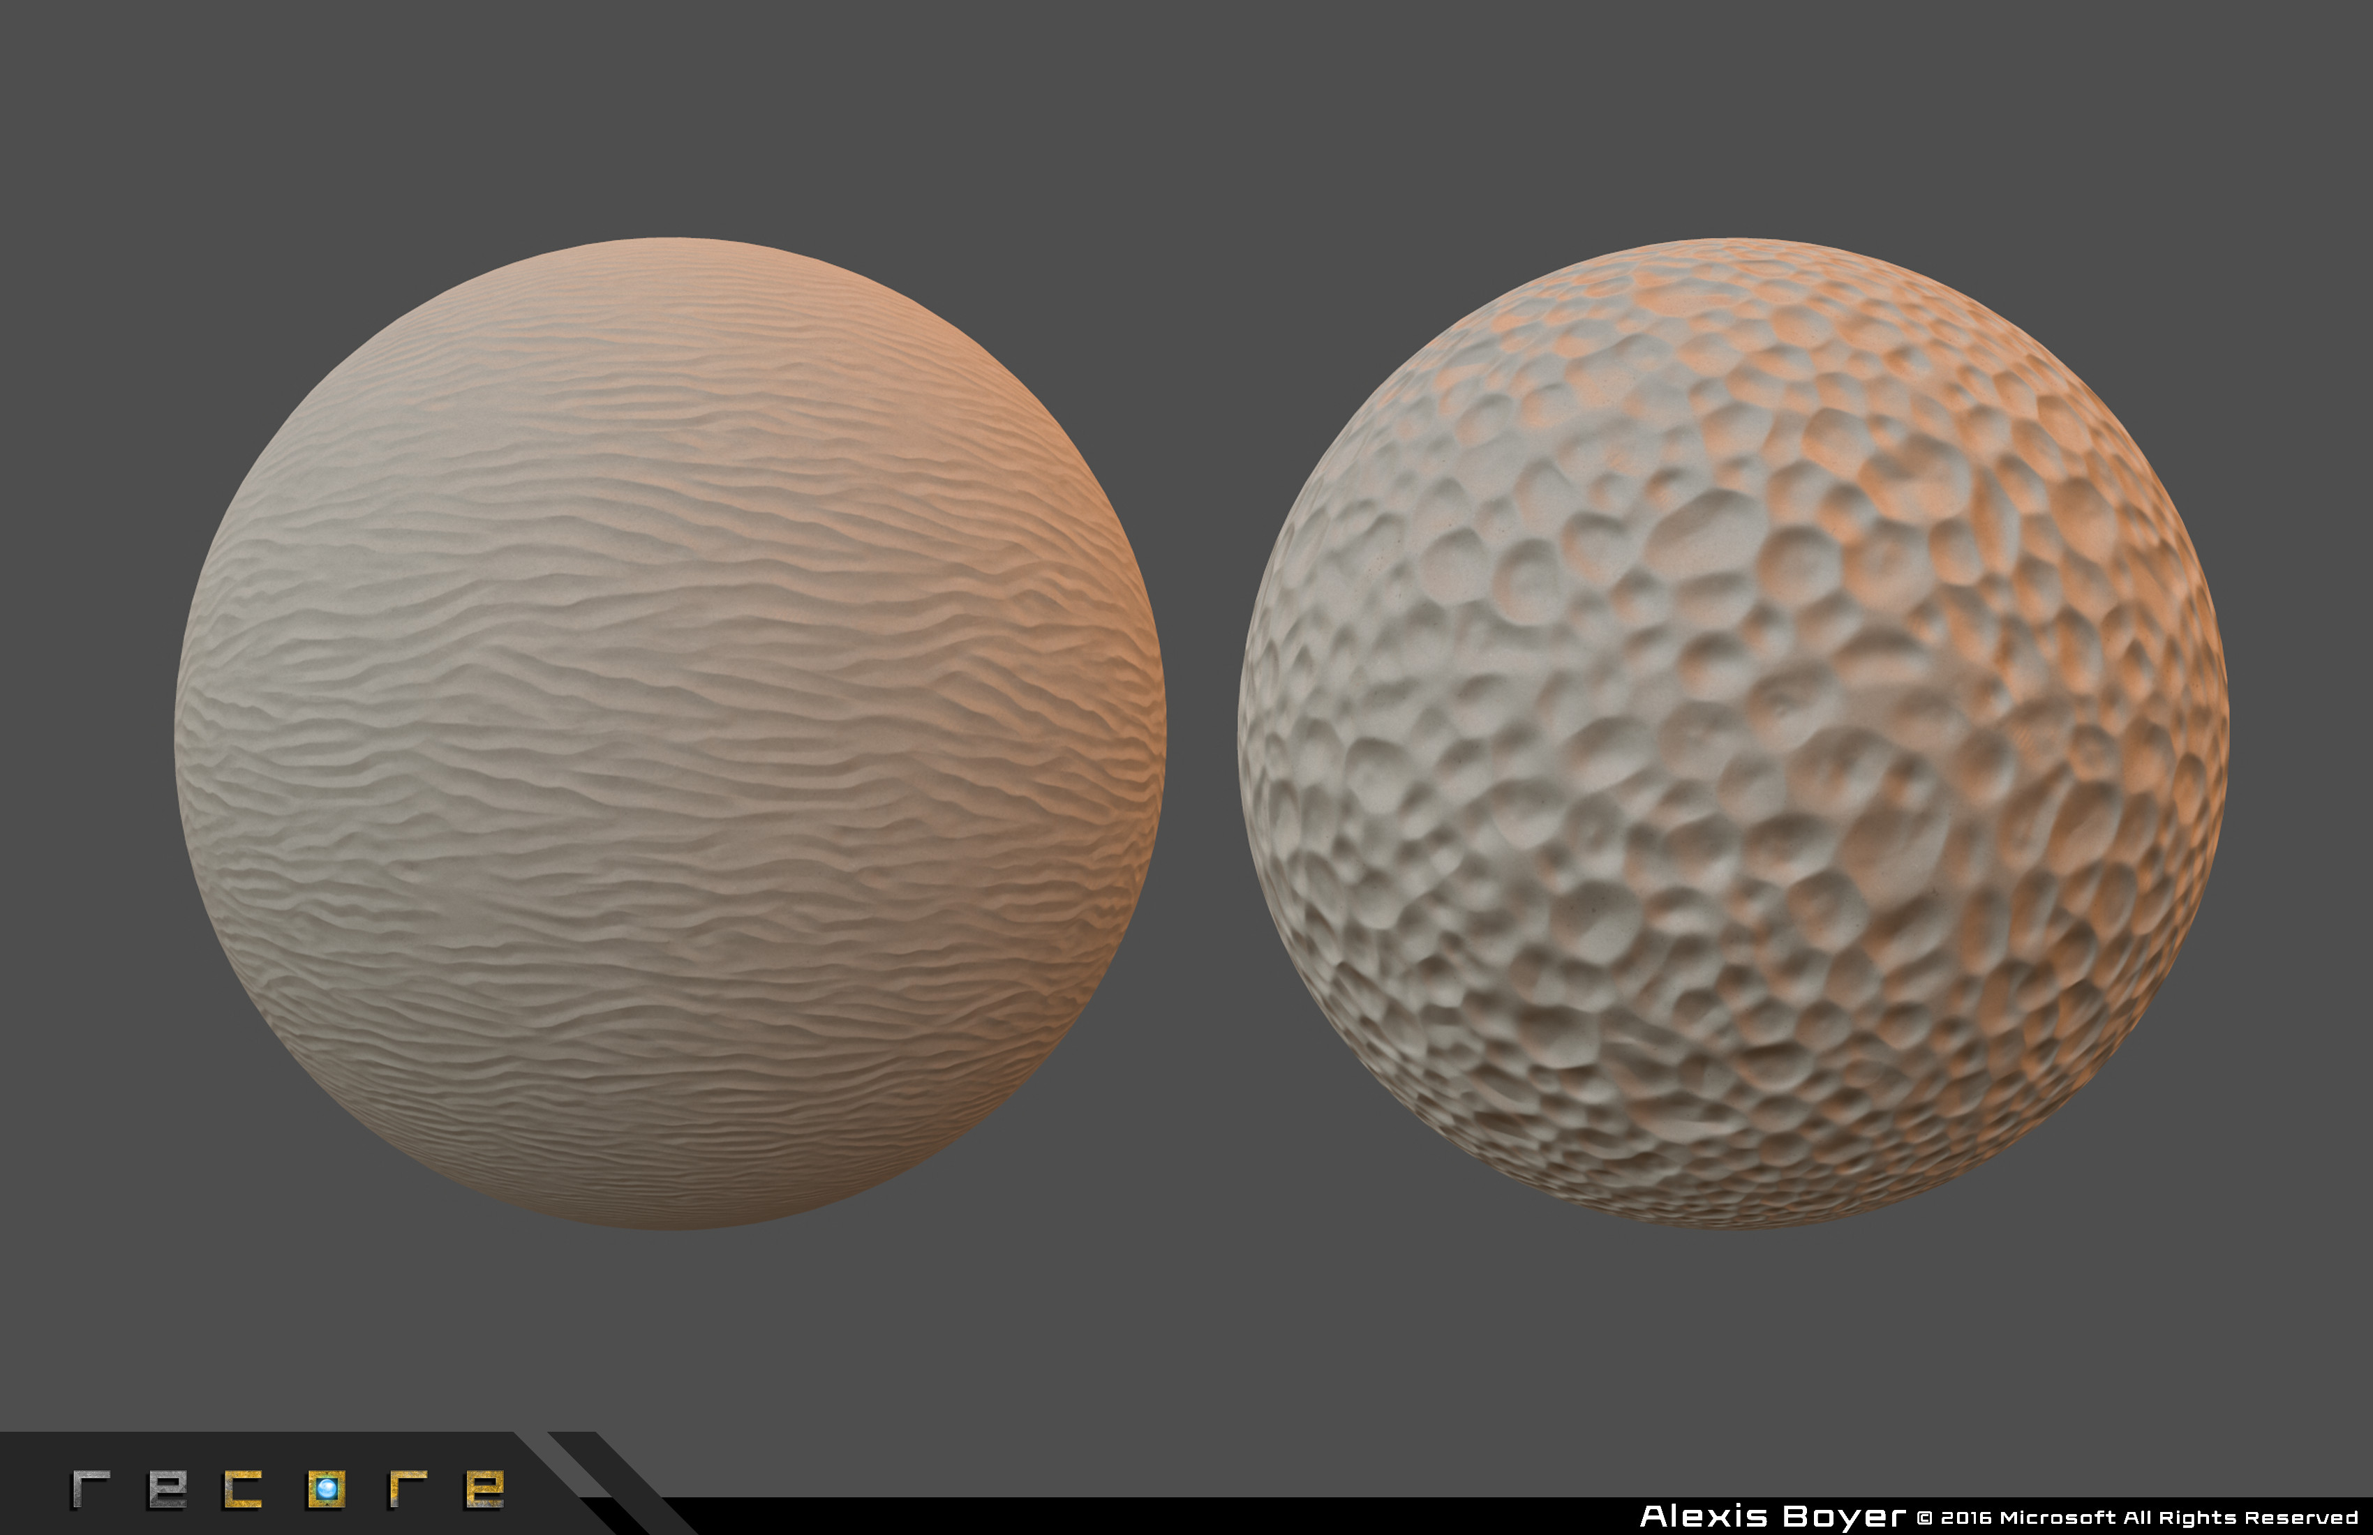
Task: Click the '2016 Microsoft' copyright text
Action: (2028, 1518)
